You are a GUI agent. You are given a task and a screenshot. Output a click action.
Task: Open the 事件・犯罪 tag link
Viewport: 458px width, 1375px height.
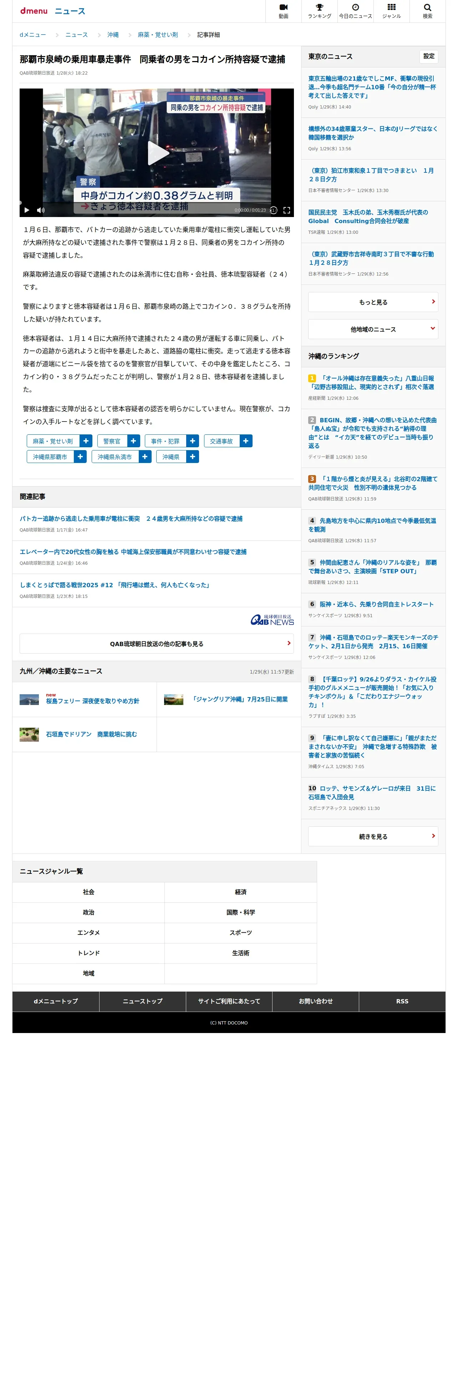point(165,441)
